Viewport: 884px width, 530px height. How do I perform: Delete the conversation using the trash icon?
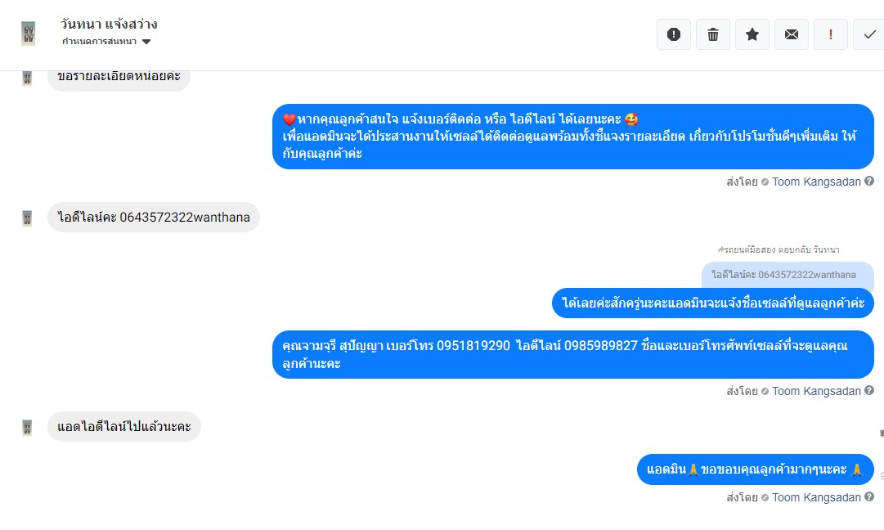coord(712,34)
